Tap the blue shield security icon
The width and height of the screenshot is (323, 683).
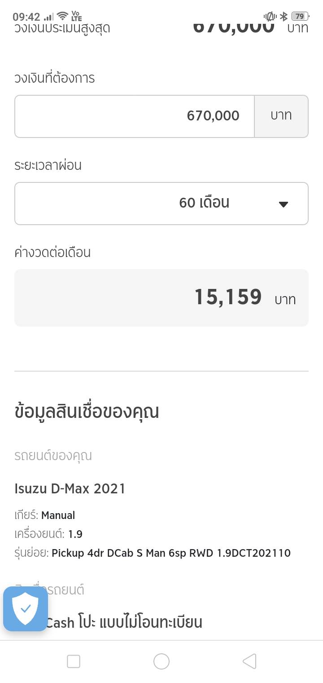pos(26,608)
